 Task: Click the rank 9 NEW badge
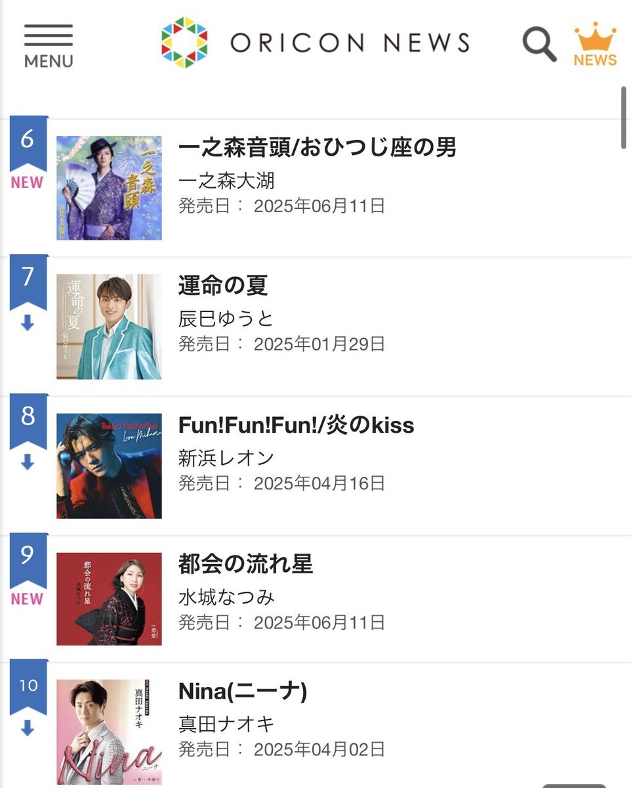[x=27, y=599]
